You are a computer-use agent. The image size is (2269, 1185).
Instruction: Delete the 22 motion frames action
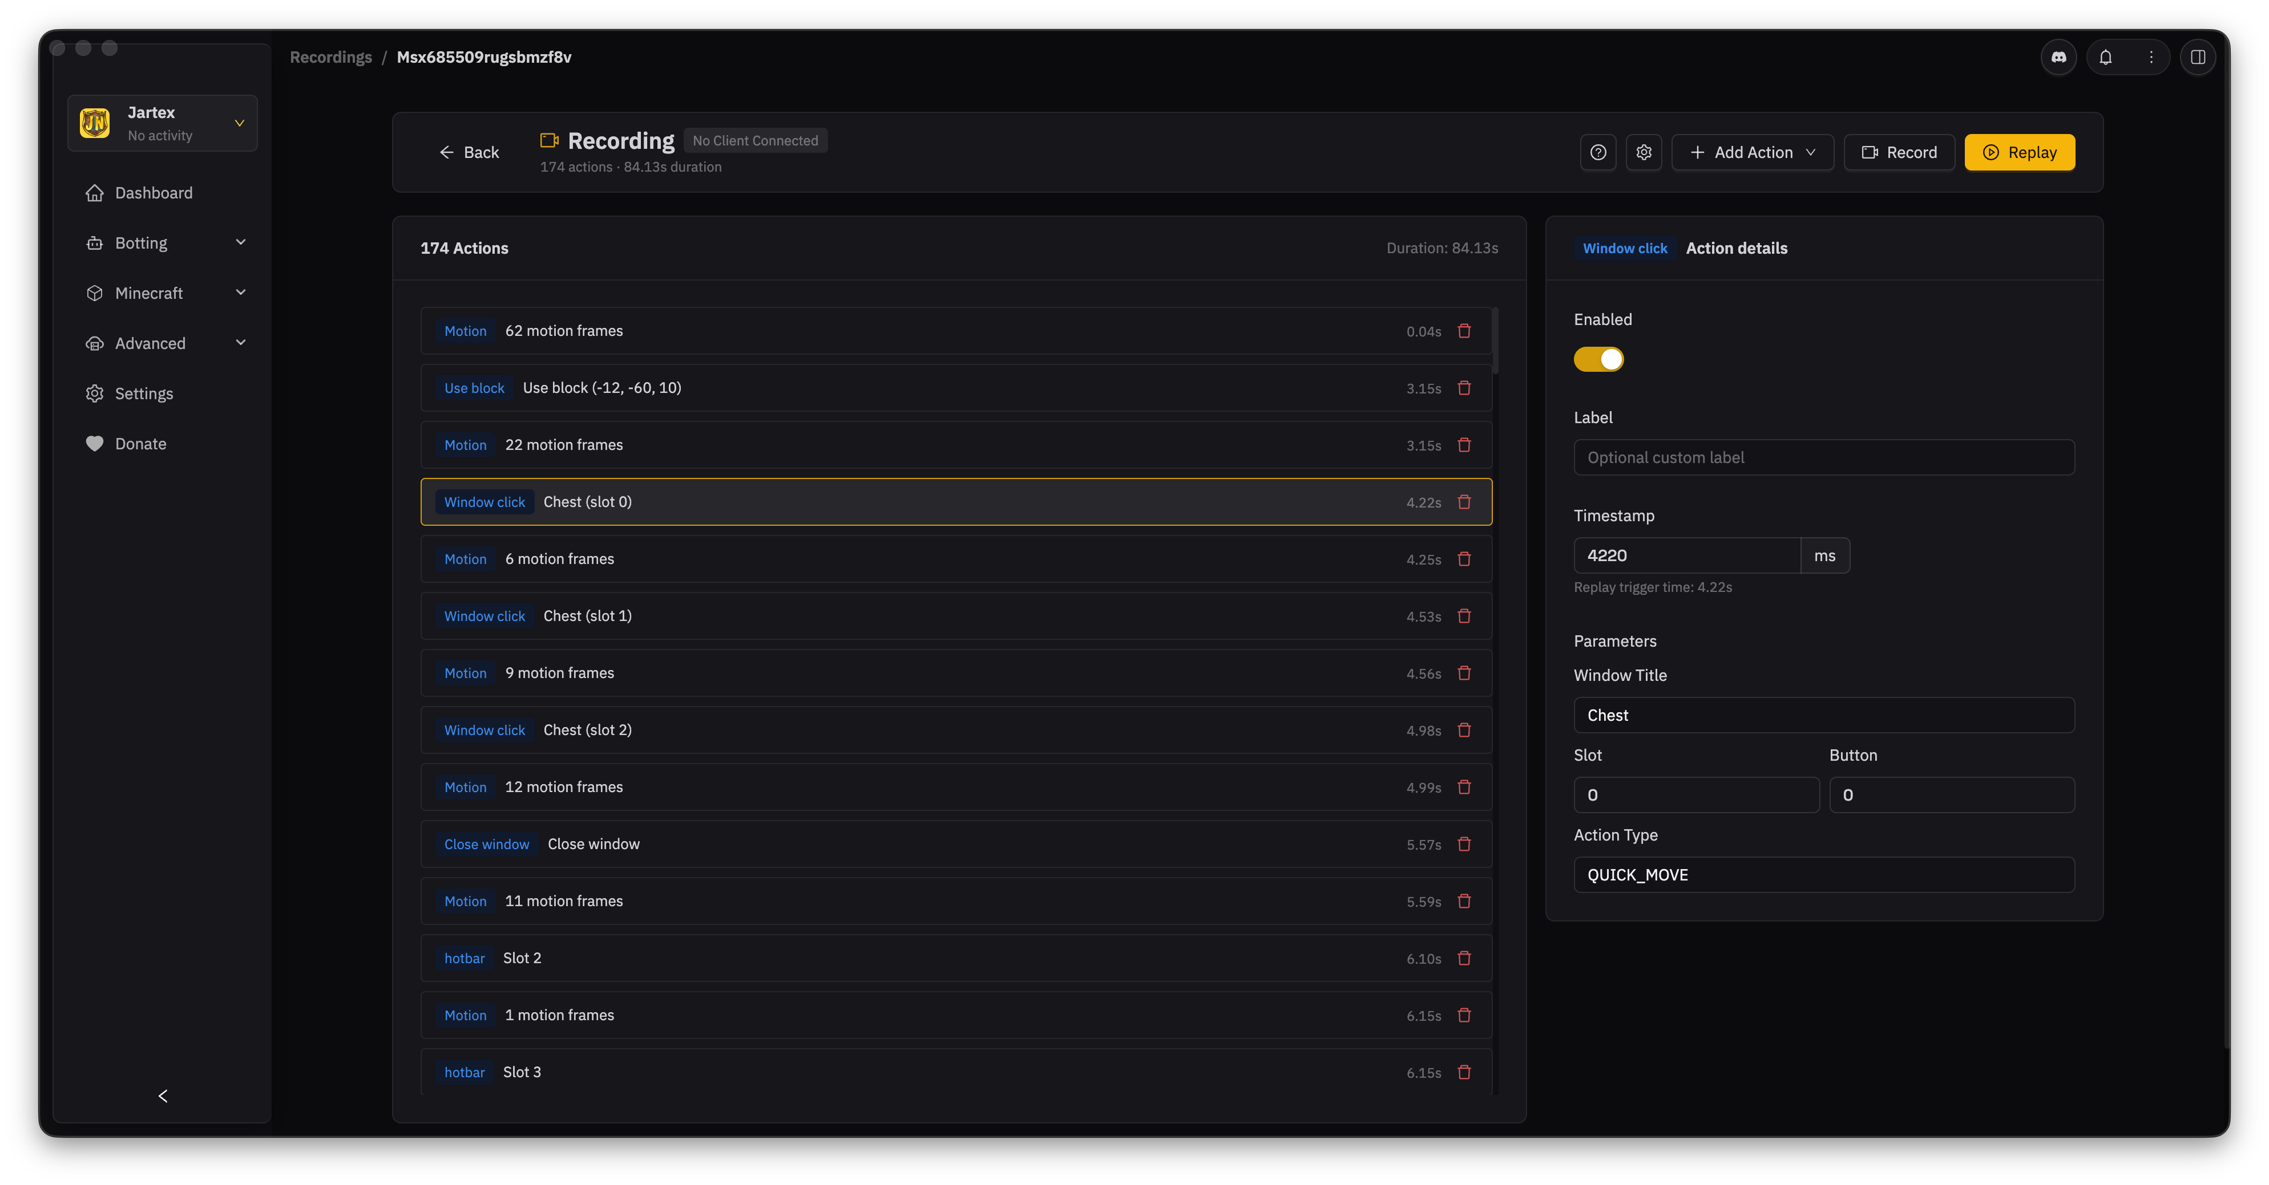pos(1464,445)
